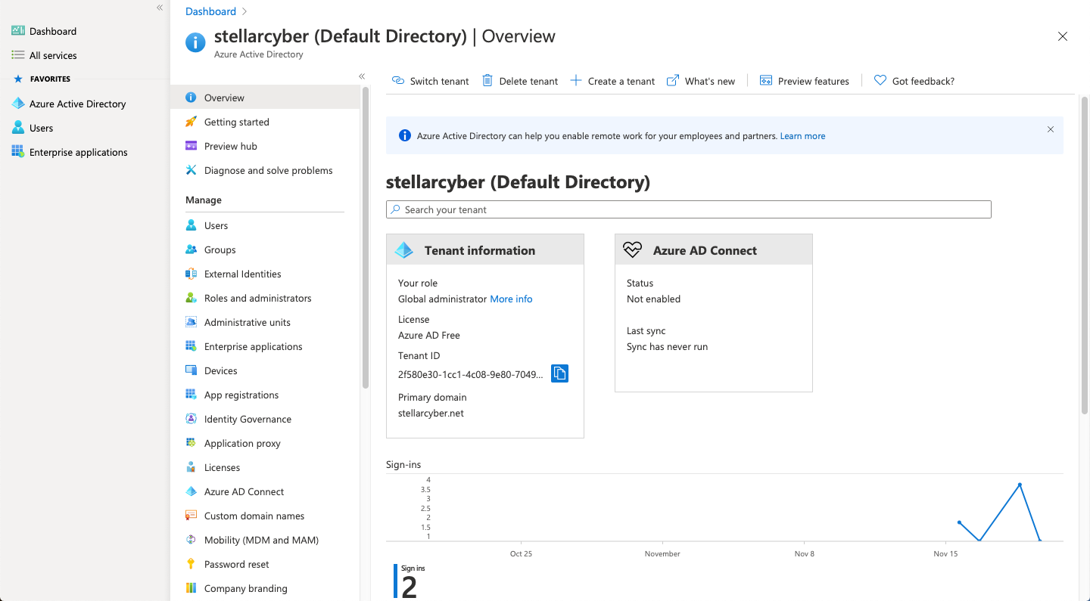Open More info about your role
The width and height of the screenshot is (1090, 601).
pyautogui.click(x=511, y=299)
